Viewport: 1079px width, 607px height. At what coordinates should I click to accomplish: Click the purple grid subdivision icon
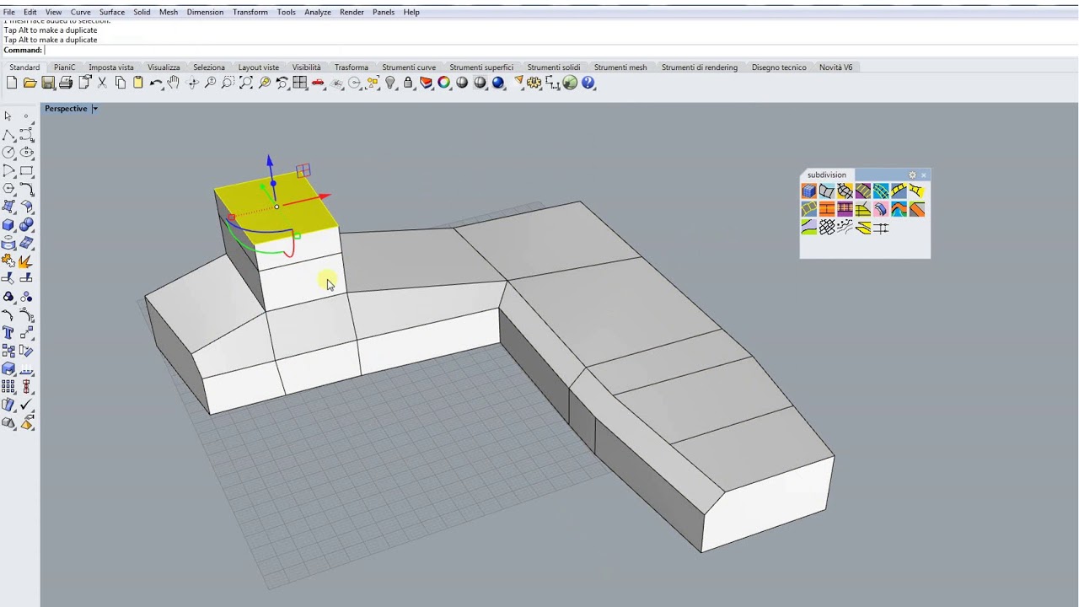845,209
